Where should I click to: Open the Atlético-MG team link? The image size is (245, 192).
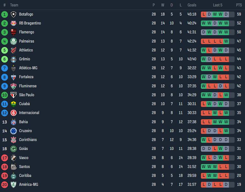tap(28, 68)
